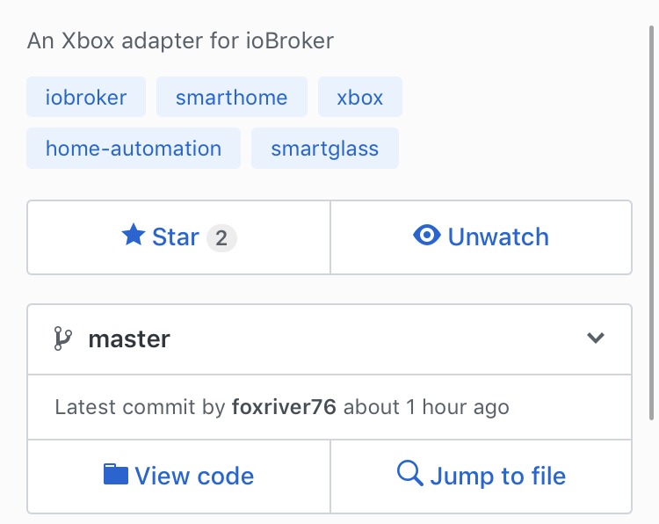Click the star icon next to Star
Screen dimensions: 659x524
[134, 235]
